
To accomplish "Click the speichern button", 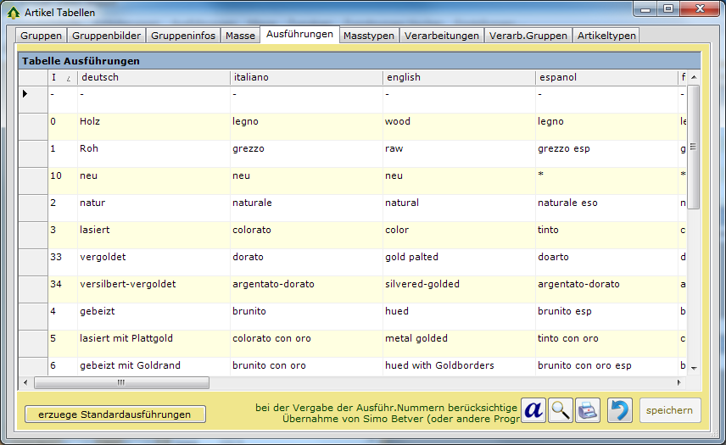I will (x=670, y=410).
